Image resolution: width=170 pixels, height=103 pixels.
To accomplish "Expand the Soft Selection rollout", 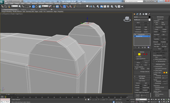I will pyautogui.click(x=142, y=76).
